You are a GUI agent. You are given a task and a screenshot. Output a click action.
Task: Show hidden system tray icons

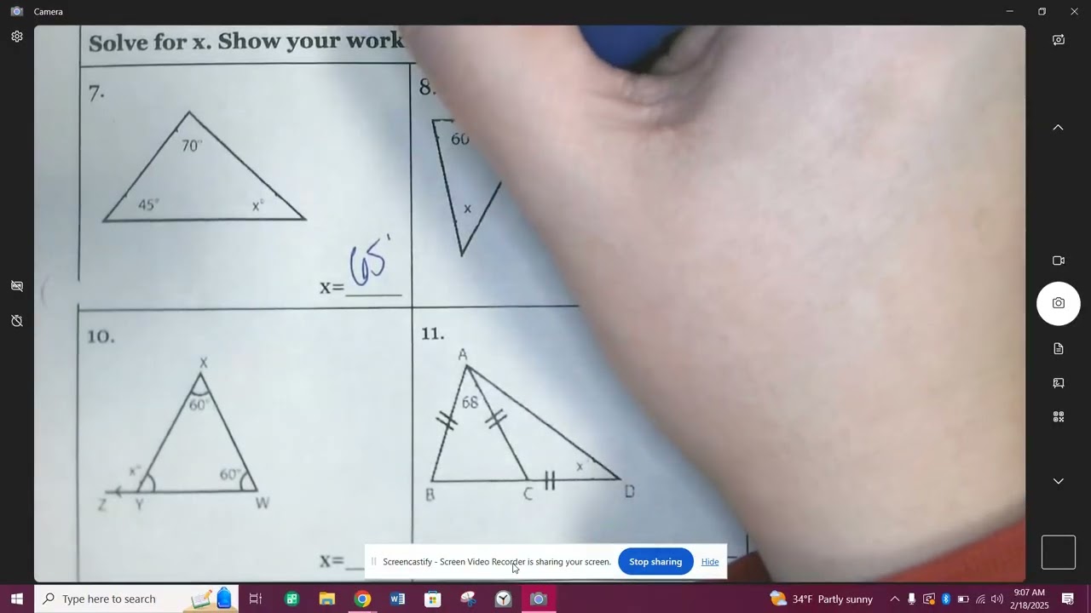894,599
